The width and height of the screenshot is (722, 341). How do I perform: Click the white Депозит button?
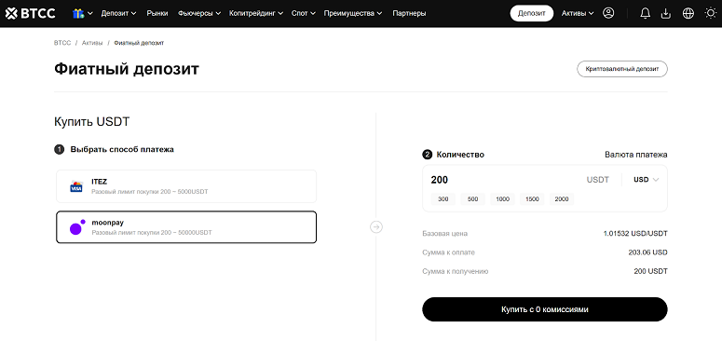pos(531,13)
